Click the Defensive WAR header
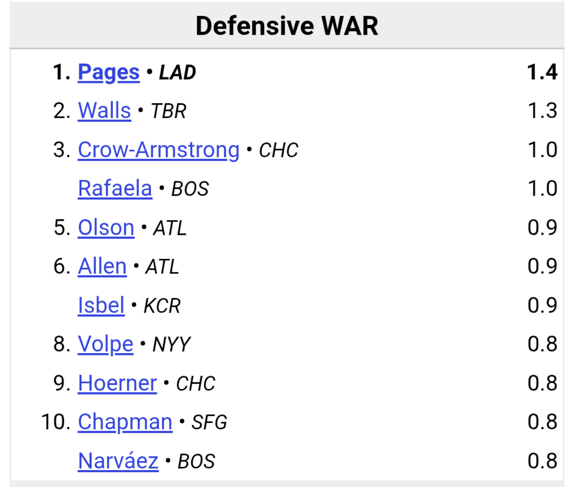This screenshot has height=487, width=572. pos(287,26)
